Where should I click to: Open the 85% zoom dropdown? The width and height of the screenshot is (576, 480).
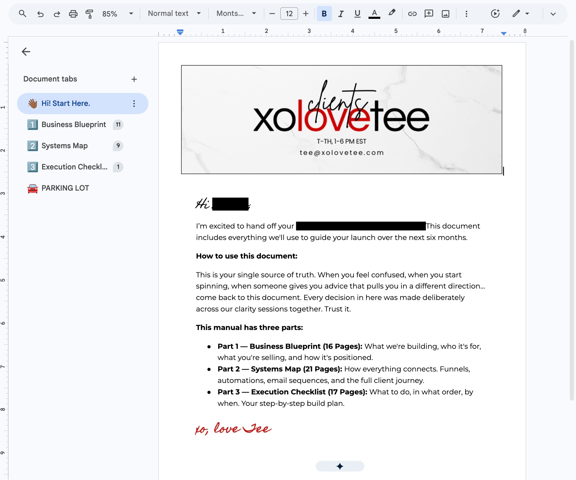tap(118, 14)
